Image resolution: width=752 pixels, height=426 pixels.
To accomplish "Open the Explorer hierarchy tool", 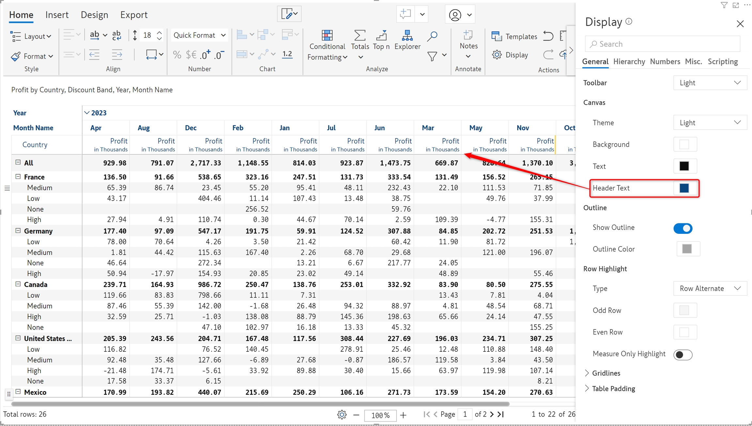I will (407, 36).
